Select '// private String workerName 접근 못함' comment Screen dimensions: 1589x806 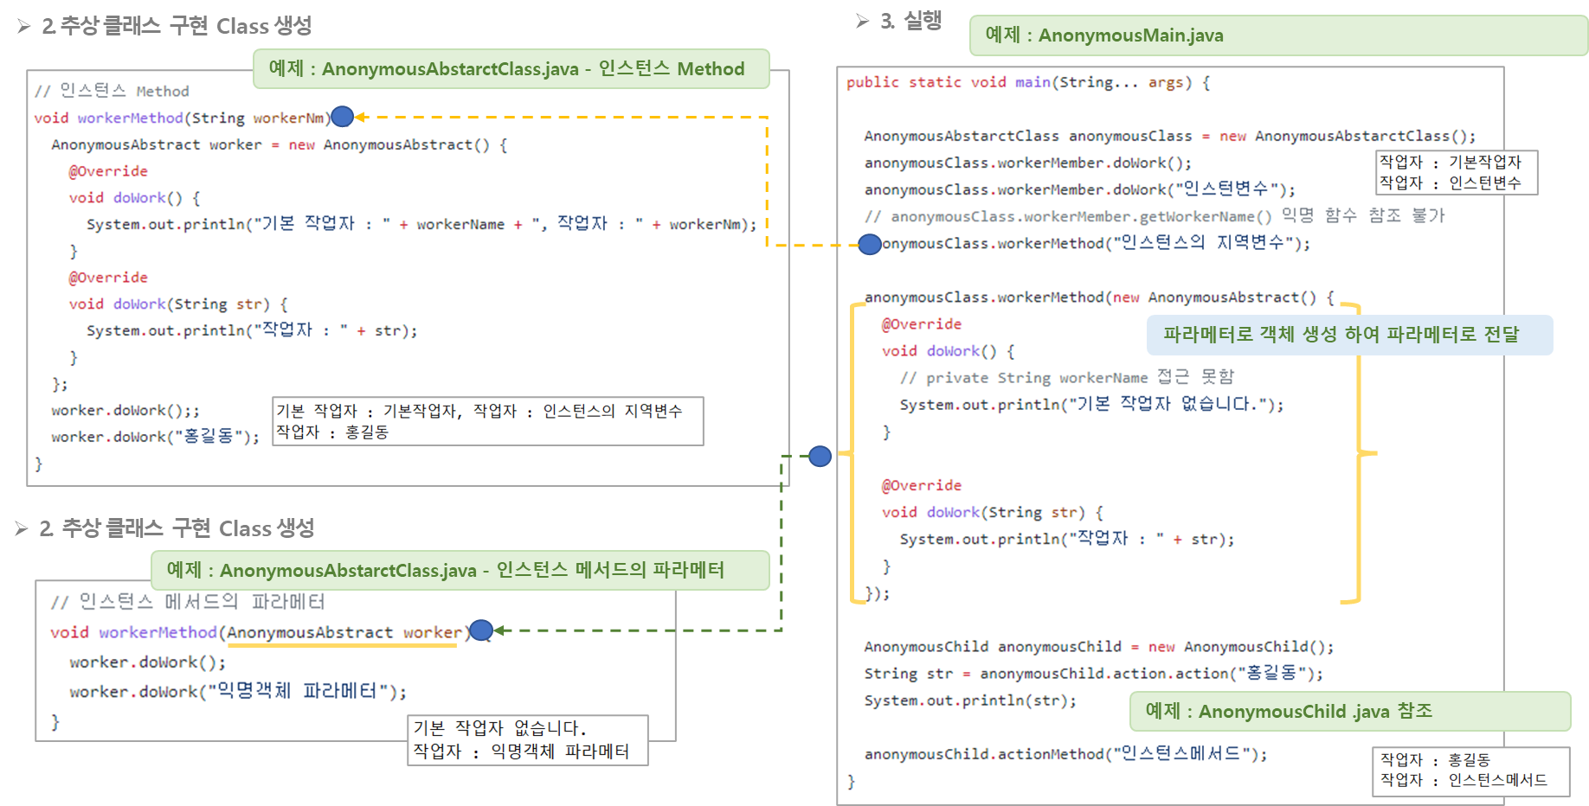(1067, 377)
